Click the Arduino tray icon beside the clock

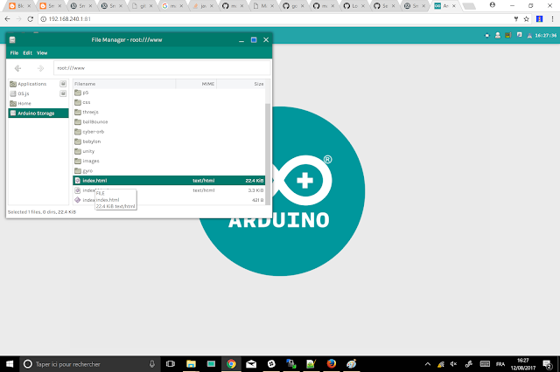point(529,36)
